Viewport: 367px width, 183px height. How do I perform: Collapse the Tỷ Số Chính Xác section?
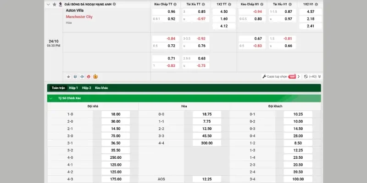point(50,98)
